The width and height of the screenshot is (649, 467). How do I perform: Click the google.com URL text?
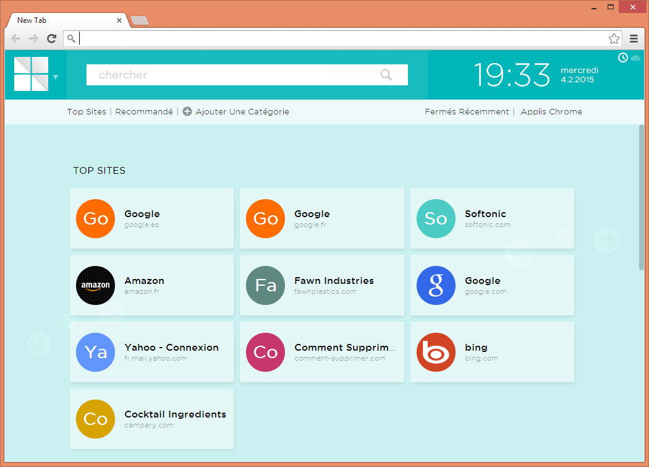pos(486,291)
